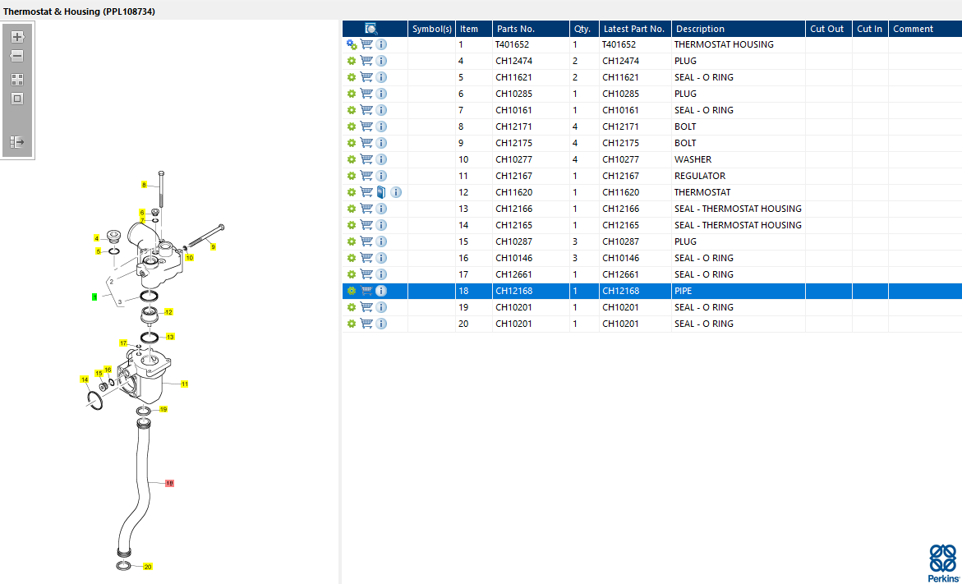Sort by Parts No. column header
Image resolution: width=962 pixels, height=584 pixels.
[x=531, y=29]
